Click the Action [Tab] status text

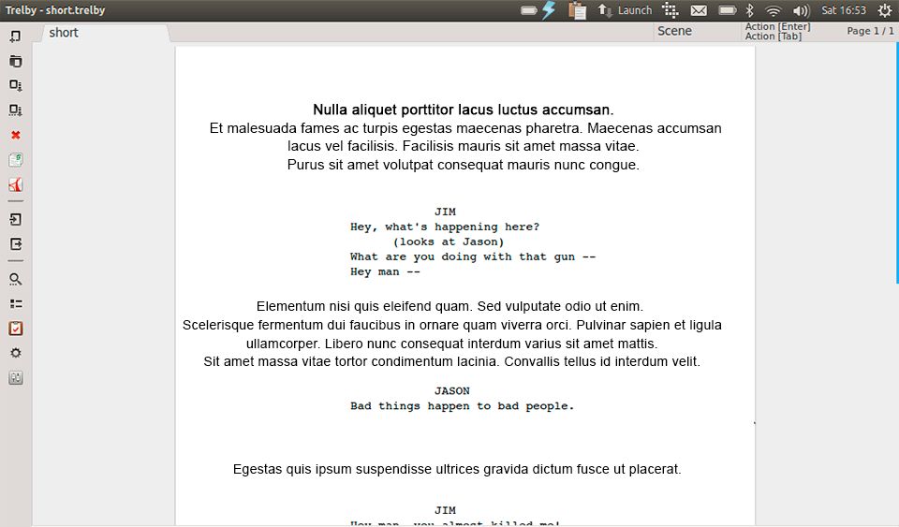(773, 37)
